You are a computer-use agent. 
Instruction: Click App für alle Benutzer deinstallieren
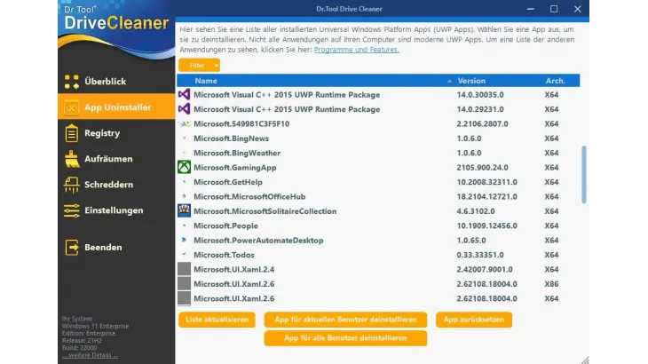click(345, 338)
